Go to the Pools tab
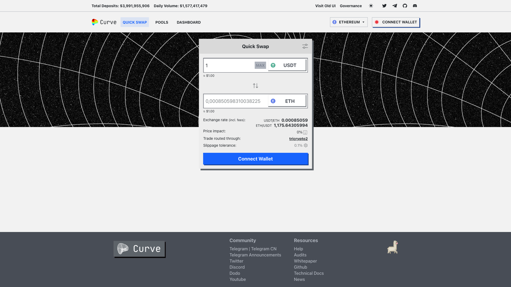 pyautogui.click(x=162, y=22)
